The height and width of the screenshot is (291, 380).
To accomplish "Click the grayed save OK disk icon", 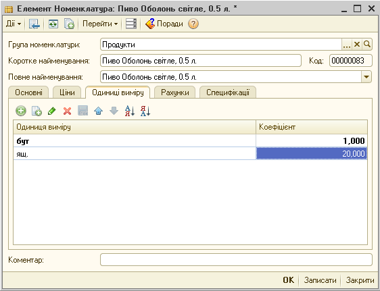I will coord(83,111).
